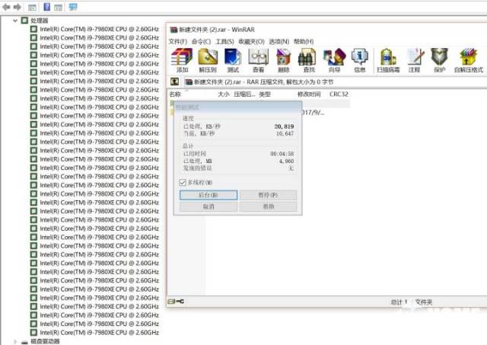Click the 解压到 (Extract To) icon
487x345 pixels.
click(208, 61)
